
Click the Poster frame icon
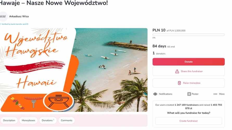tap(189, 94)
